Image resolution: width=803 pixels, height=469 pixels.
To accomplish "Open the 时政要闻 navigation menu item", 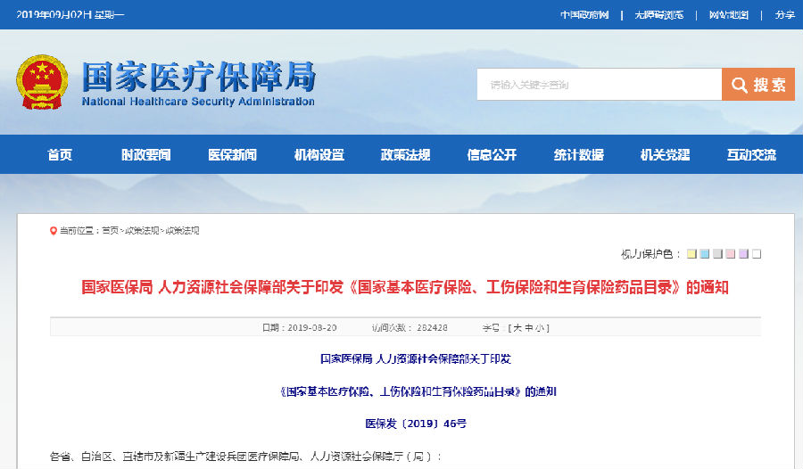I will point(146,154).
